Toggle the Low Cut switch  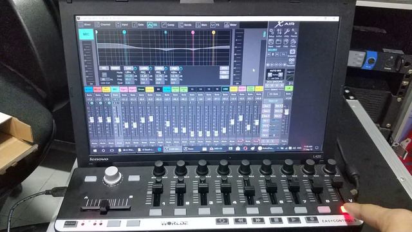104,75
